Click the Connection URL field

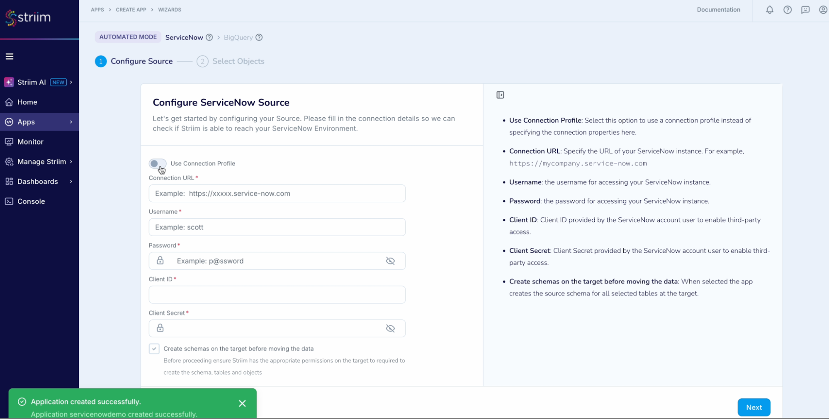click(x=277, y=194)
